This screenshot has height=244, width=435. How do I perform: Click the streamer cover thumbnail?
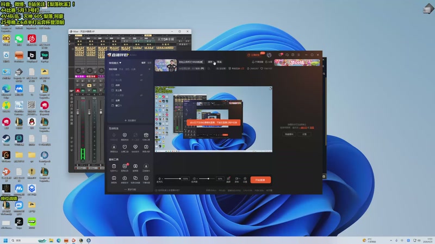coord(166,65)
